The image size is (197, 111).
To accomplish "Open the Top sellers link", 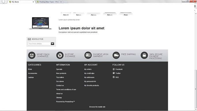I will (60, 77).
